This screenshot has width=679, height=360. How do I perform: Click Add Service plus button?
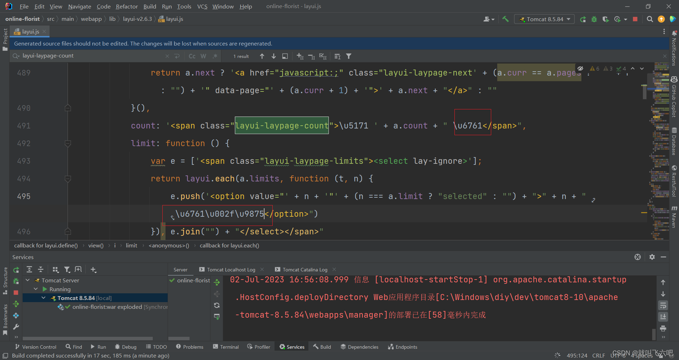point(93,270)
